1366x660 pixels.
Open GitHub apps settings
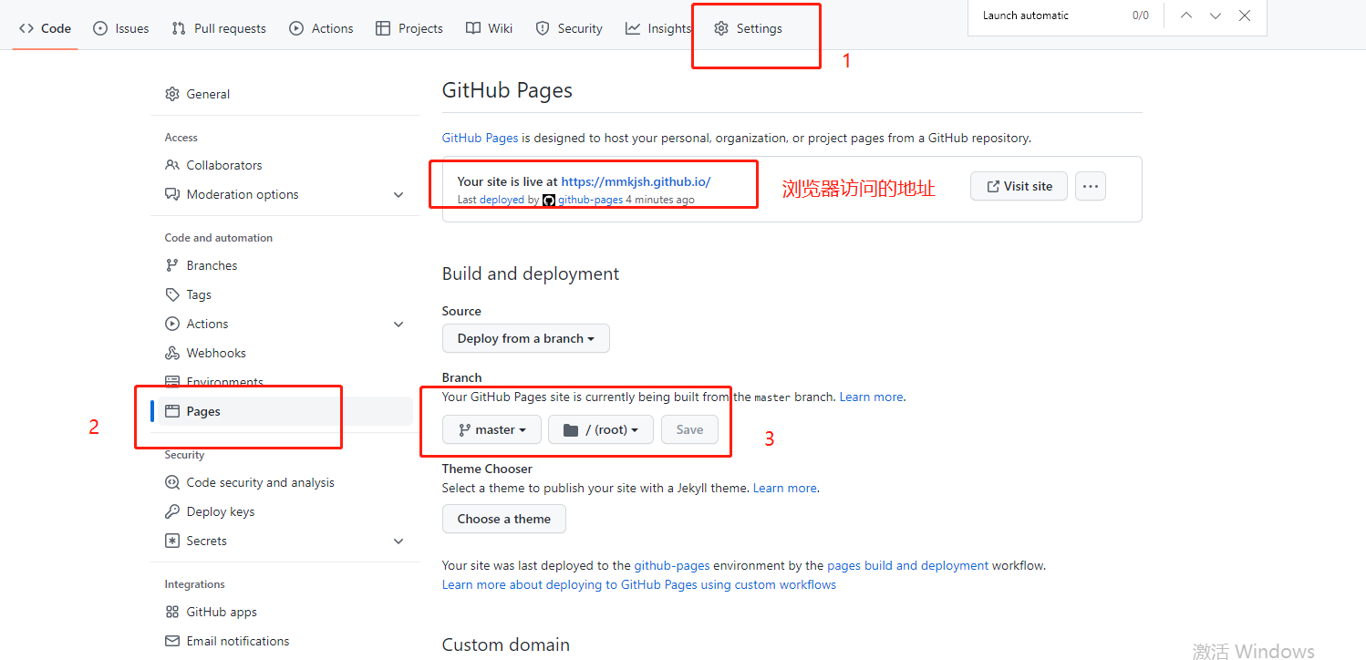pos(285,612)
